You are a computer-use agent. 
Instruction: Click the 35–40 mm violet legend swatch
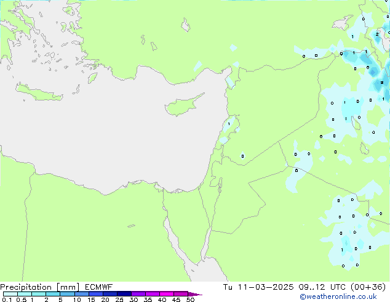(x=153, y=294)
